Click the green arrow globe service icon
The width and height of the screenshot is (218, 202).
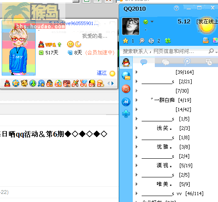point(33,83)
